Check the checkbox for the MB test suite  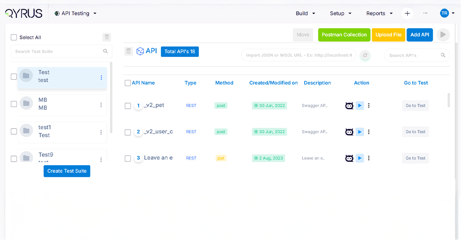14,104
